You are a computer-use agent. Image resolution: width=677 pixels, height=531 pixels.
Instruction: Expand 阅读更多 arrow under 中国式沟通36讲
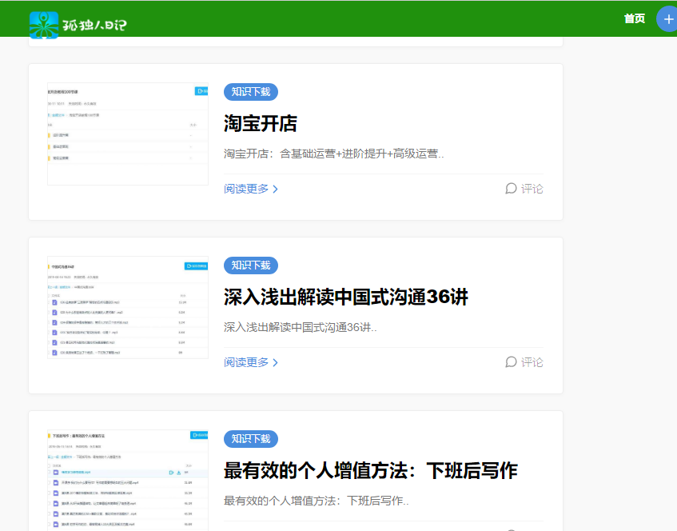click(275, 361)
